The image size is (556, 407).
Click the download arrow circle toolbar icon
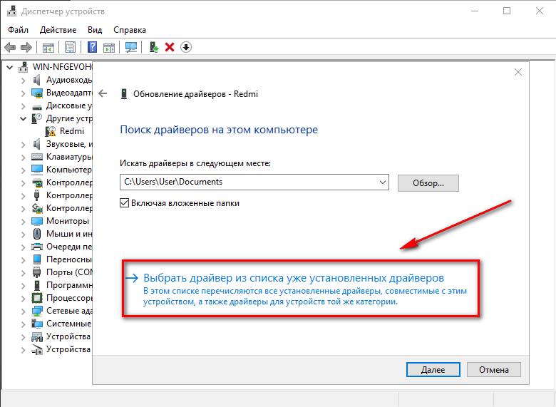click(186, 47)
